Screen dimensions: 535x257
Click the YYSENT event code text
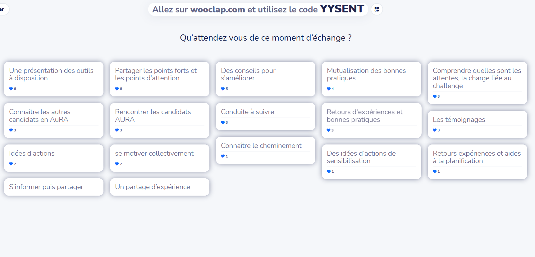[x=342, y=9]
